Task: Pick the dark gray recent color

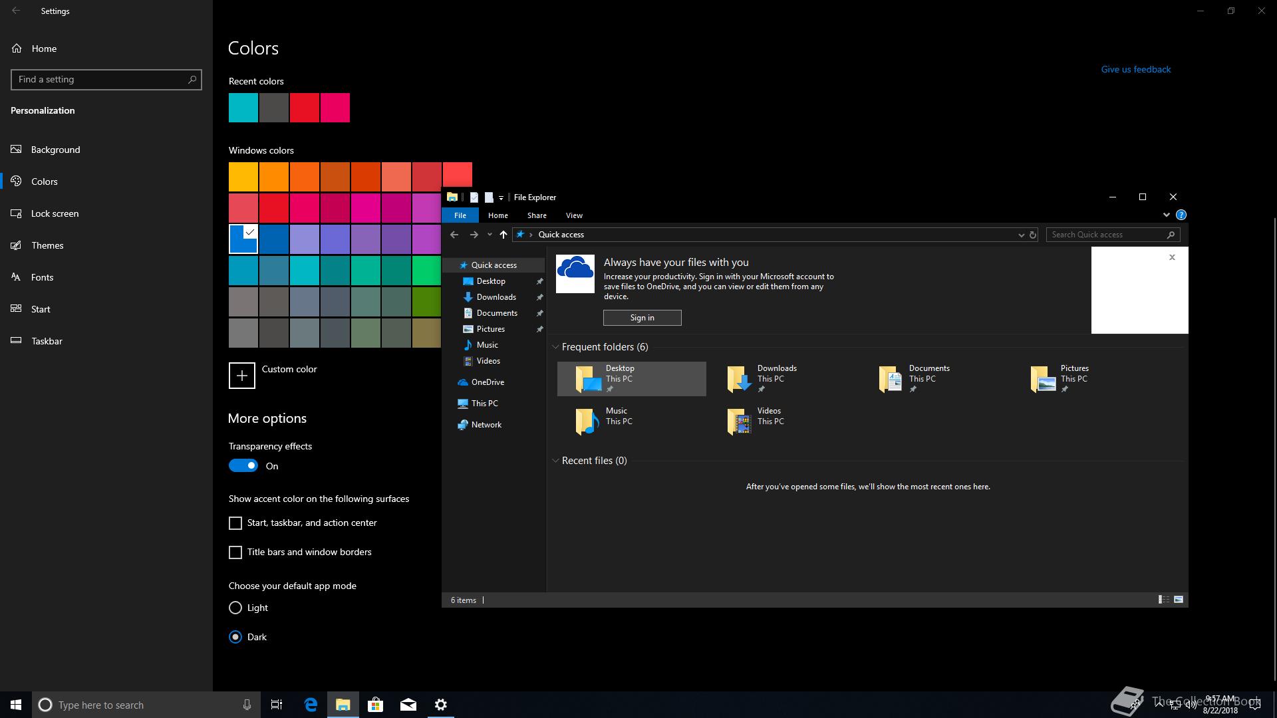Action: [x=274, y=108]
